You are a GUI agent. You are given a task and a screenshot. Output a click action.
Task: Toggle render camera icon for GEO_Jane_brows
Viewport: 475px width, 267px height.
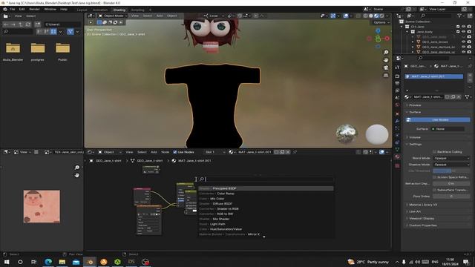pos(469,42)
